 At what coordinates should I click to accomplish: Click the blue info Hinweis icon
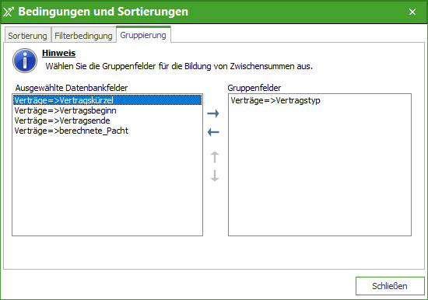pos(25,61)
